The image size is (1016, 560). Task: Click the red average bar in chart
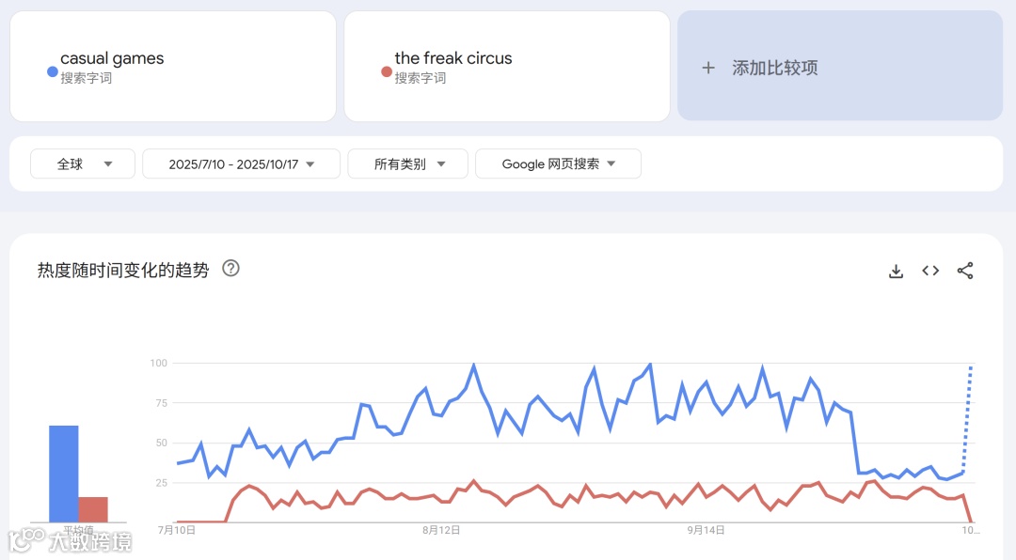pyautogui.click(x=92, y=509)
